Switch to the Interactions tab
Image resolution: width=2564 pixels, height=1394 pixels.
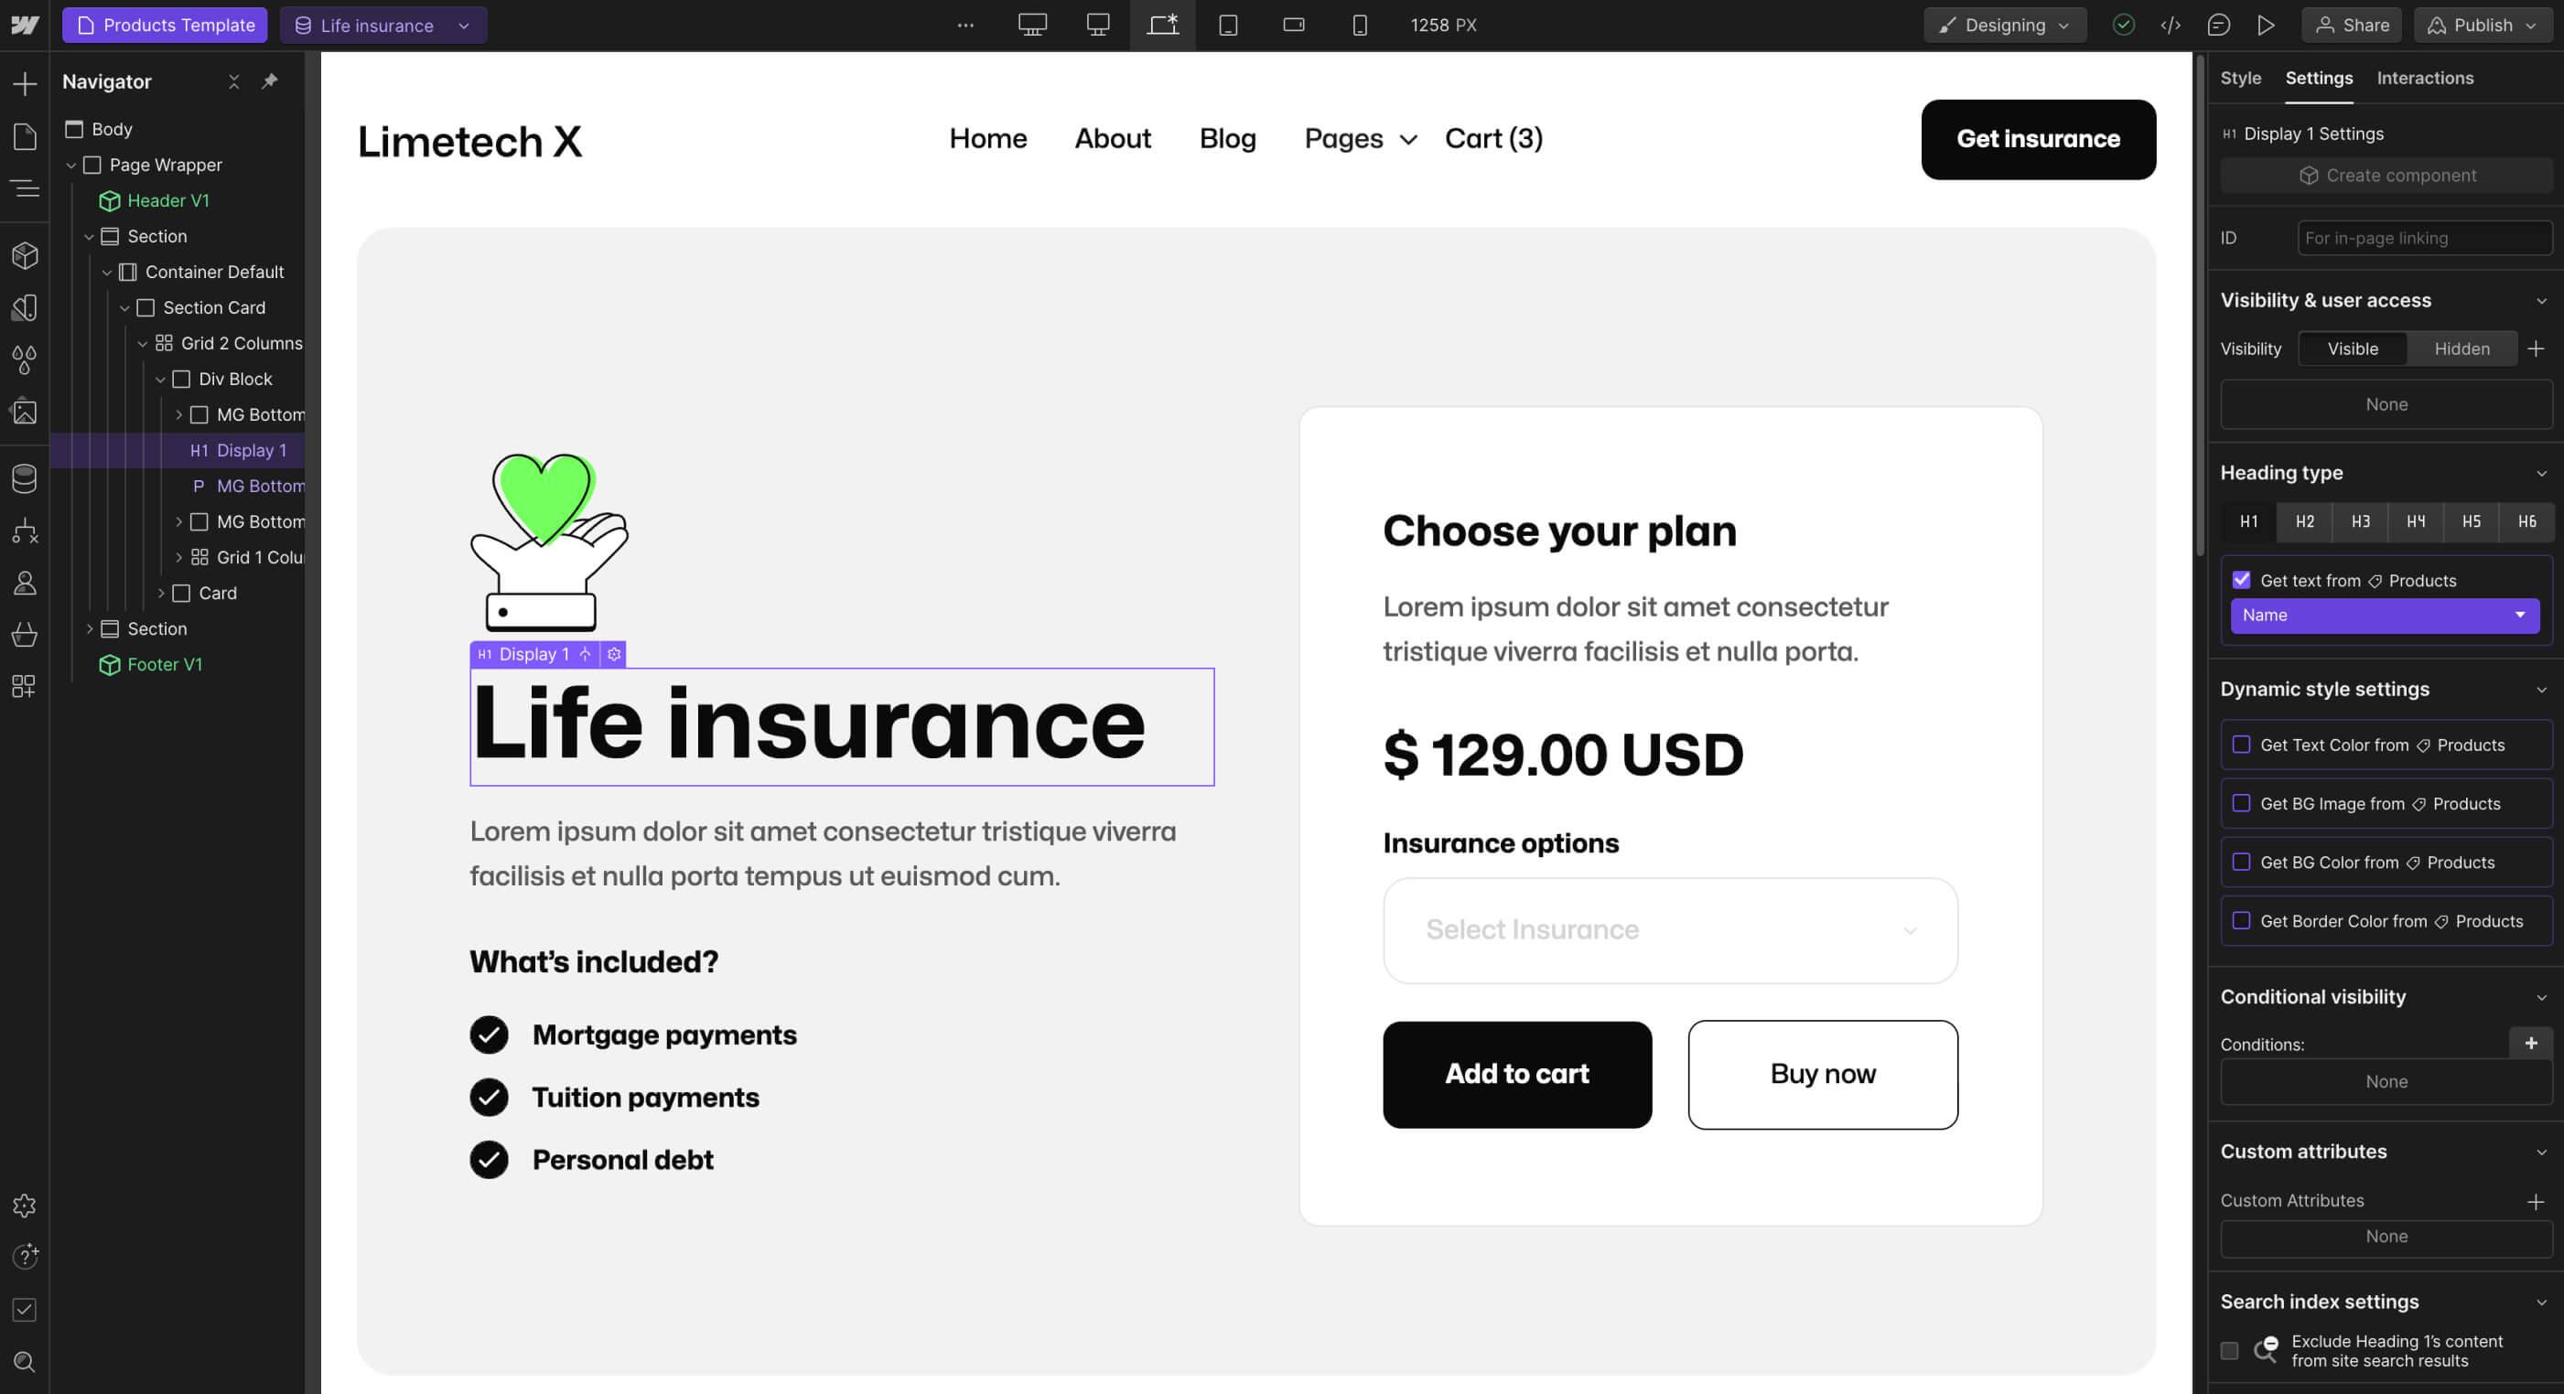click(x=2425, y=78)
